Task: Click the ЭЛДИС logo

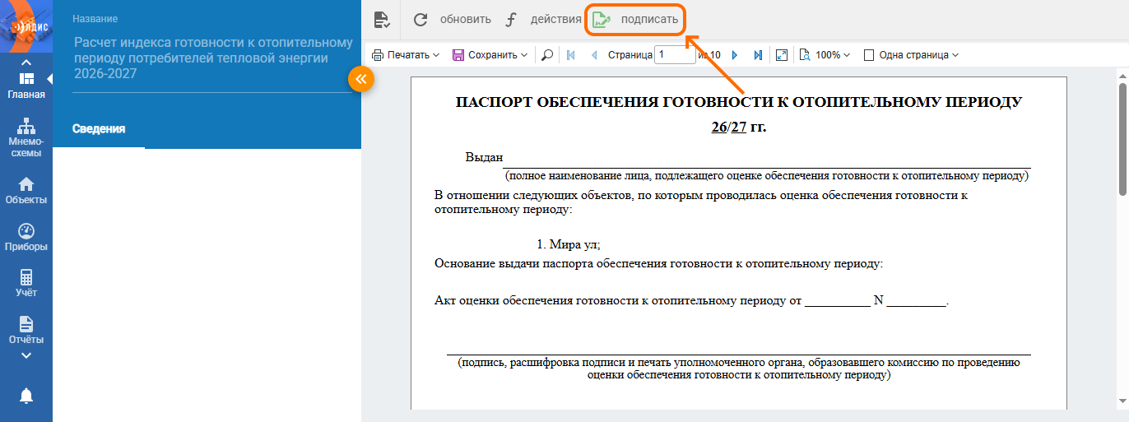Action: click(x=26, y=26)
